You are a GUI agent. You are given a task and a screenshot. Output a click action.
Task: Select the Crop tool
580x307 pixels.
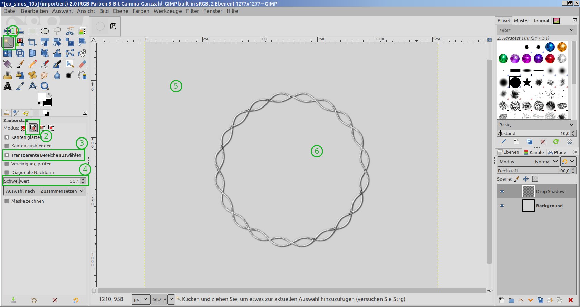32,42
